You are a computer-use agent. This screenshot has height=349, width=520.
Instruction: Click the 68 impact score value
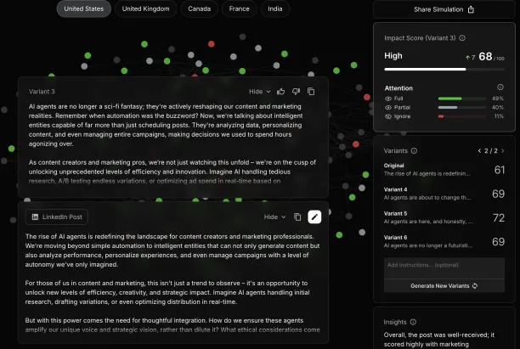click(485, 56)
